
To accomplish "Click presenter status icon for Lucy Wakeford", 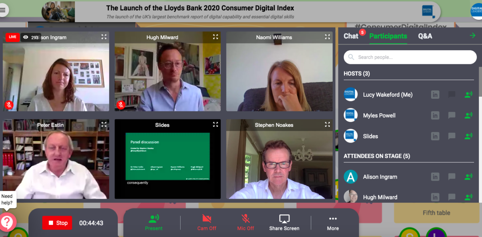I will (x=468, y=95).
